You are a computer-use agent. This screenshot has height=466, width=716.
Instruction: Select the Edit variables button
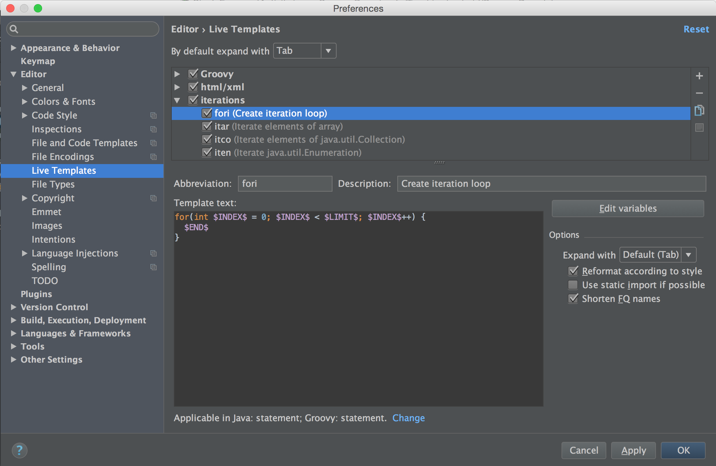pyautogui.click(x=627, y=208)
